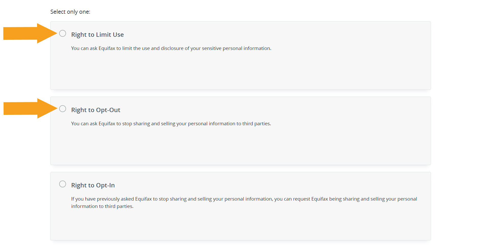Viewport: 480px width, 249px height.
Task: Click the 'Right to Opt-In' heading
Action: pyautogui.click(x=93, y=185)
